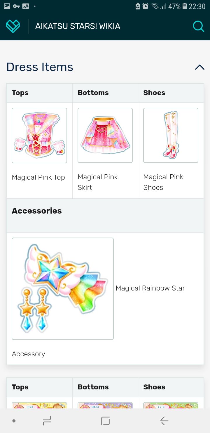Tap the VPN key status icon

pos(16,6)
